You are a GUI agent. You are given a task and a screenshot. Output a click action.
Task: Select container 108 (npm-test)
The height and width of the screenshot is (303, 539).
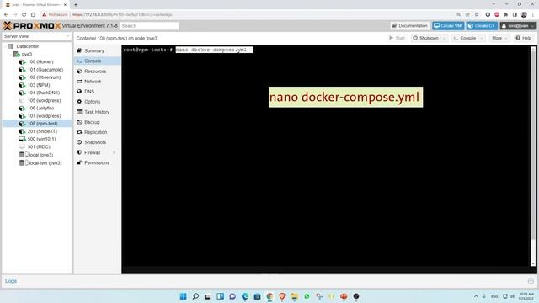(x=42, y=124)
